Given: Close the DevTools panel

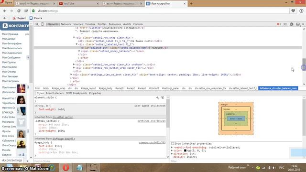Looking at the screenshot, I should point(303,24).
